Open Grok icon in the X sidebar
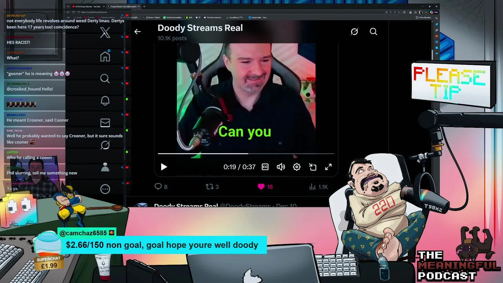 [x=105, y=145]
